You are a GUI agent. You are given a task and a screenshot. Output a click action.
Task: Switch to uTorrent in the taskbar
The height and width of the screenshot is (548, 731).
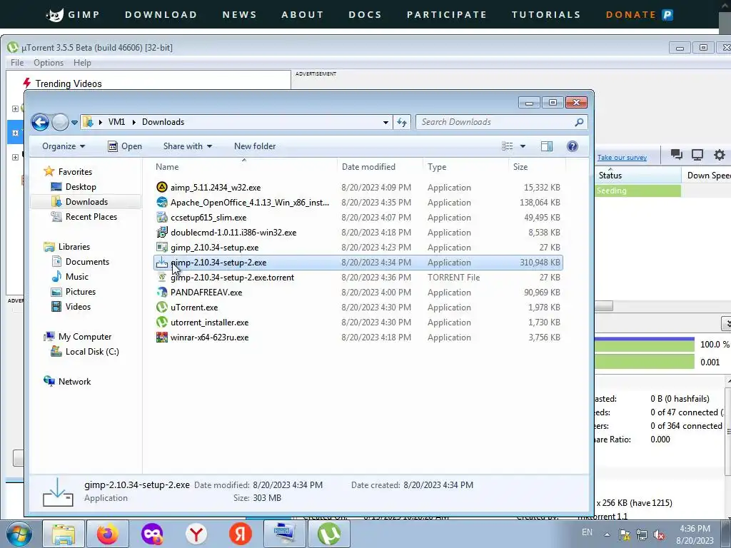328,534
